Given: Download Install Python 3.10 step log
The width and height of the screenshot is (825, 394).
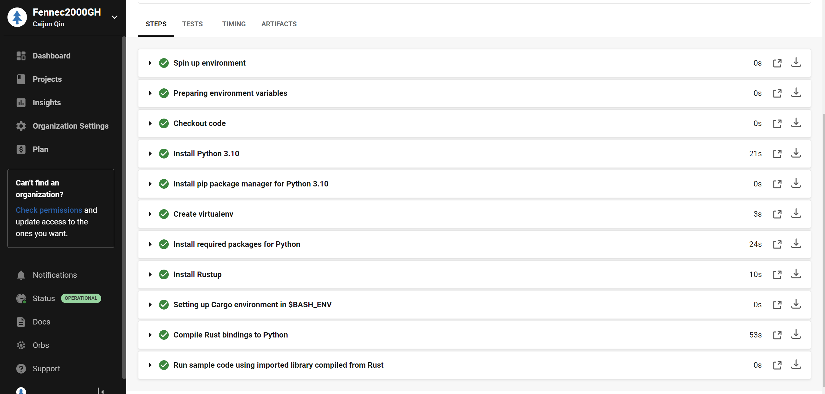Looking at the screenshot, I should coord(796,153).
